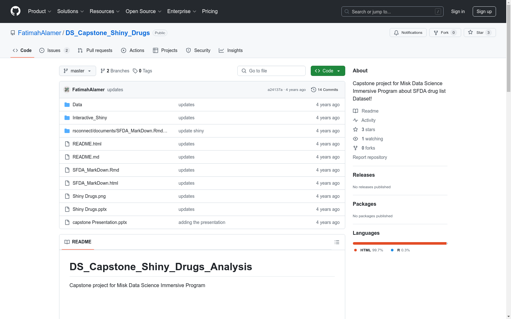
Task: Click the repository icon beside FatimahAlamer
Action: tap(13, 33)
